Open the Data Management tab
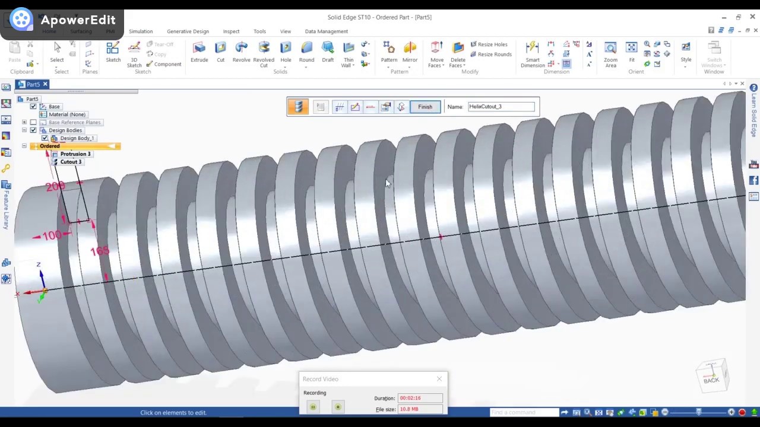This screenshot has width=760, height=427. [x=326, y=31]
